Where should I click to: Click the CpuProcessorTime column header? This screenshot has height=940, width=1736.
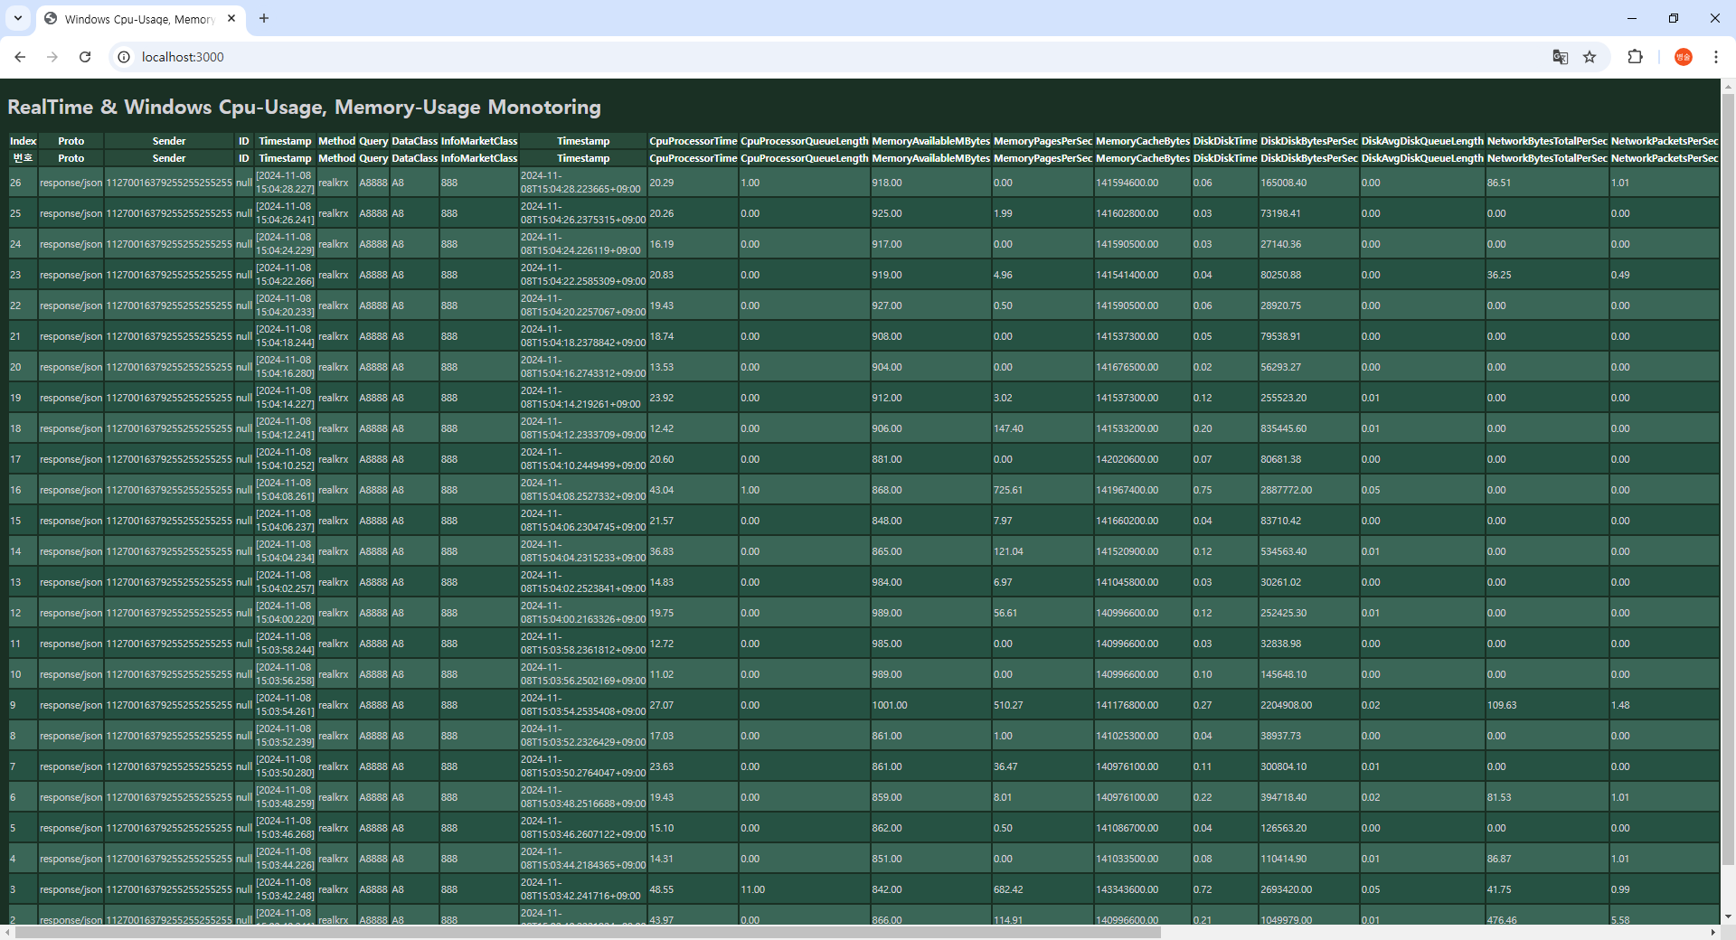tap(693, 141)
